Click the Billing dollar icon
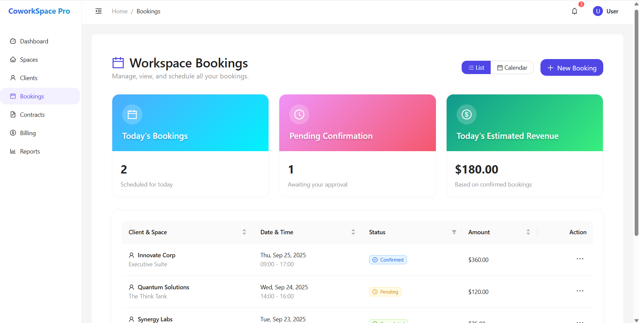639x323 pixels. pos(13,133)
